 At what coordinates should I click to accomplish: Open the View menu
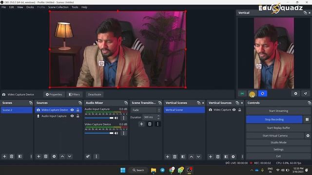(20, 7)
